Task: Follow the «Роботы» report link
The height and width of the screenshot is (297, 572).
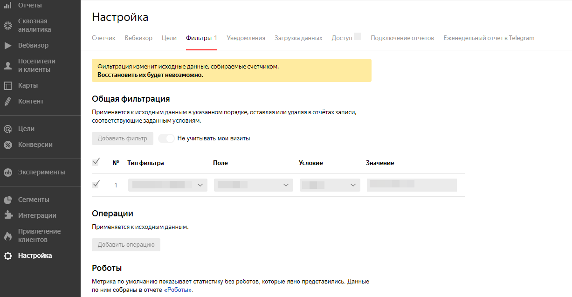Action: 178,290
